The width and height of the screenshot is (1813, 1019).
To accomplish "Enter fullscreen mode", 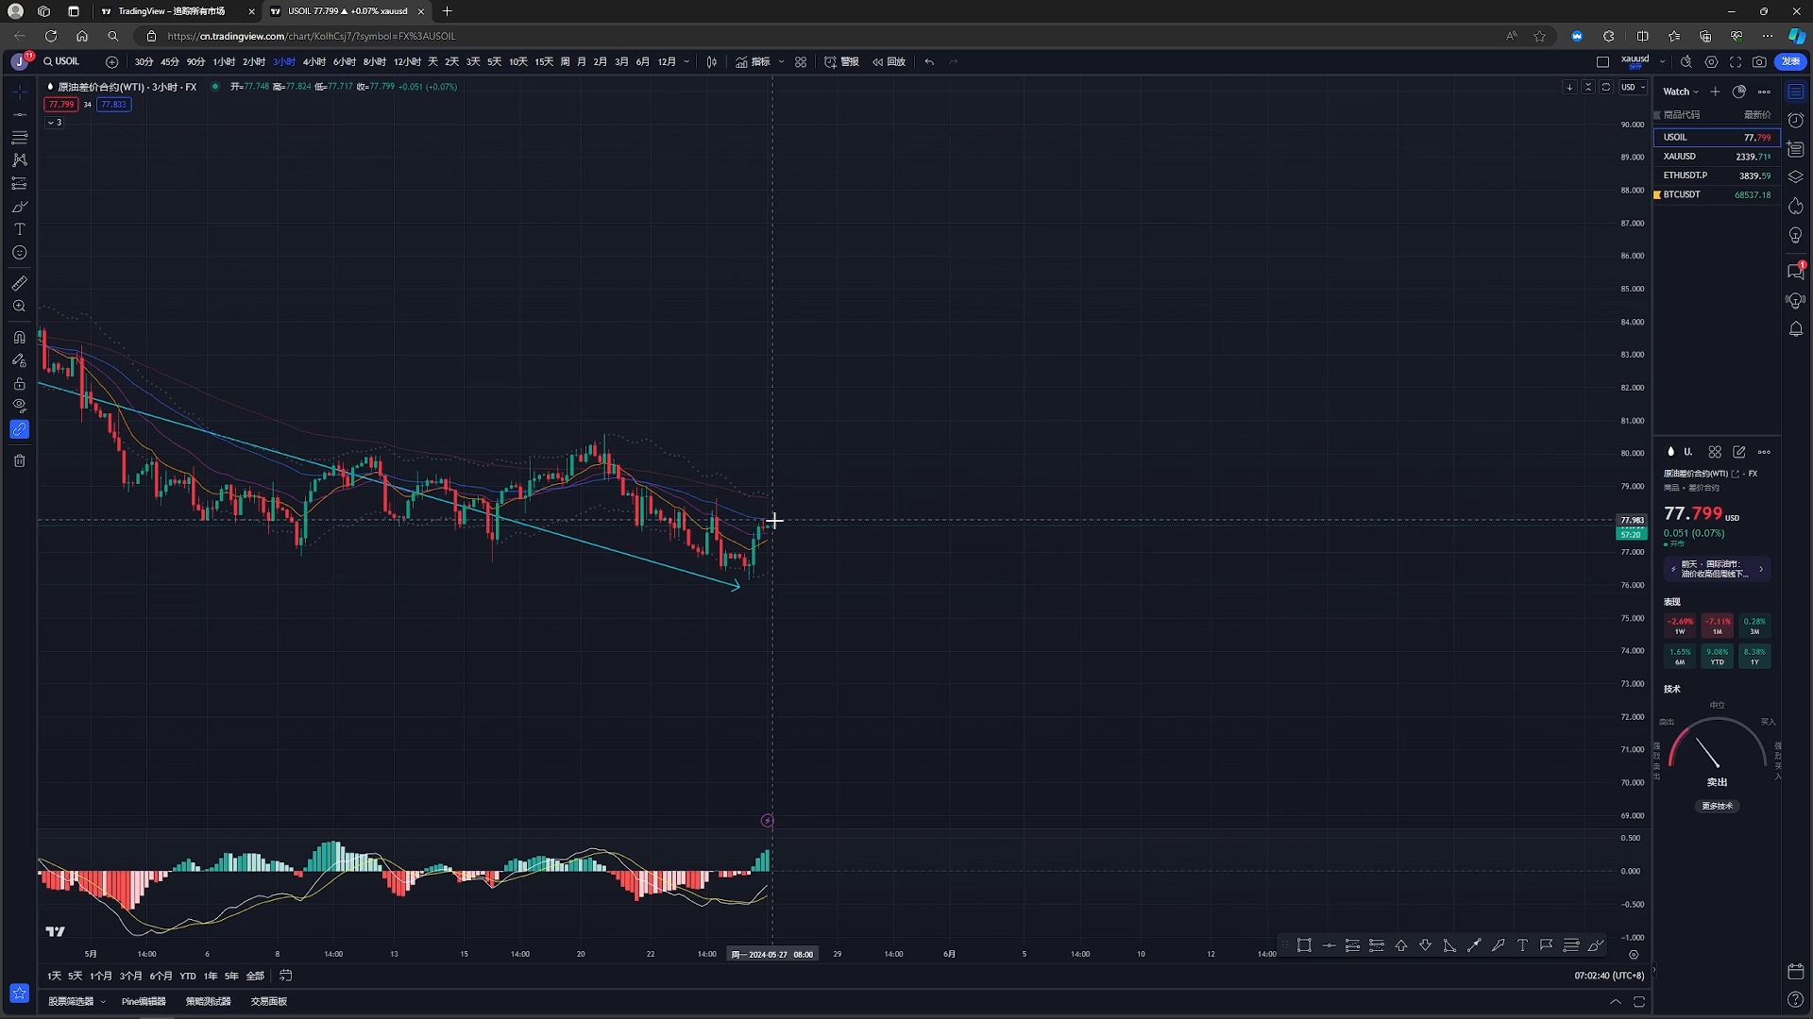I will pyautogui.click(x=1736, y=62).
